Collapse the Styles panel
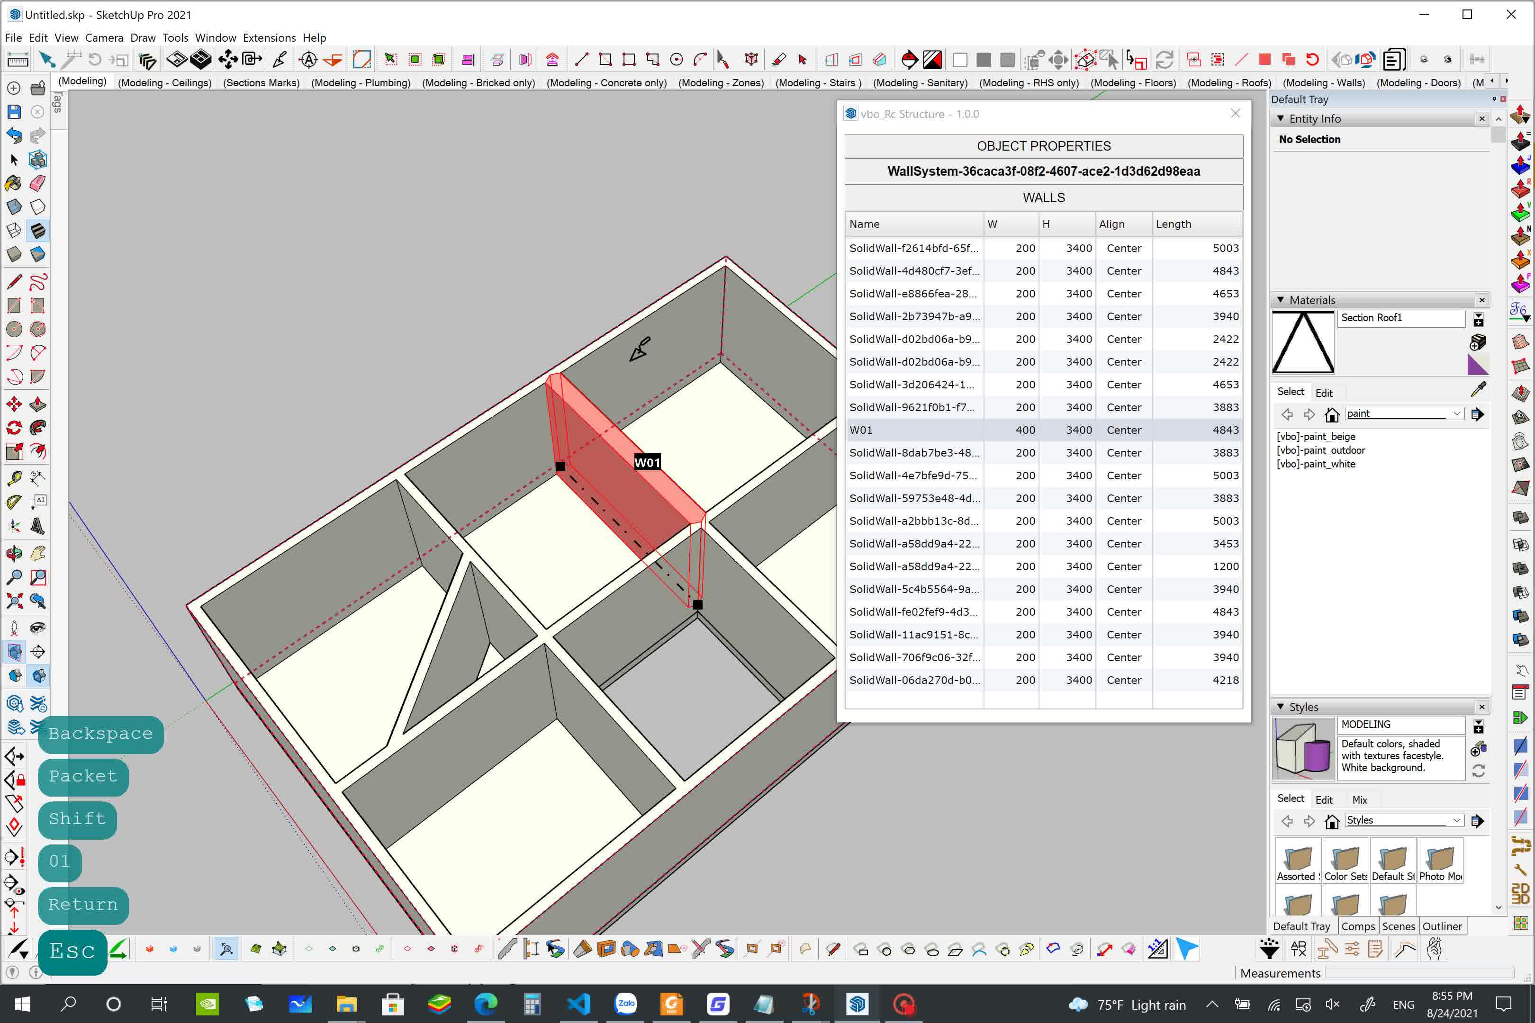Screen dimensions: 1535x1023 pyautogui.click(x=1281, y=707)
